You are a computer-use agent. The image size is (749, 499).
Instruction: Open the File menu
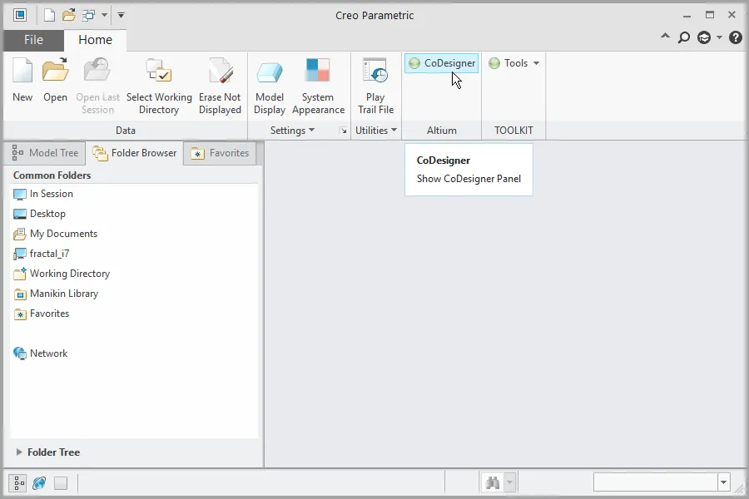pos(33,40)
